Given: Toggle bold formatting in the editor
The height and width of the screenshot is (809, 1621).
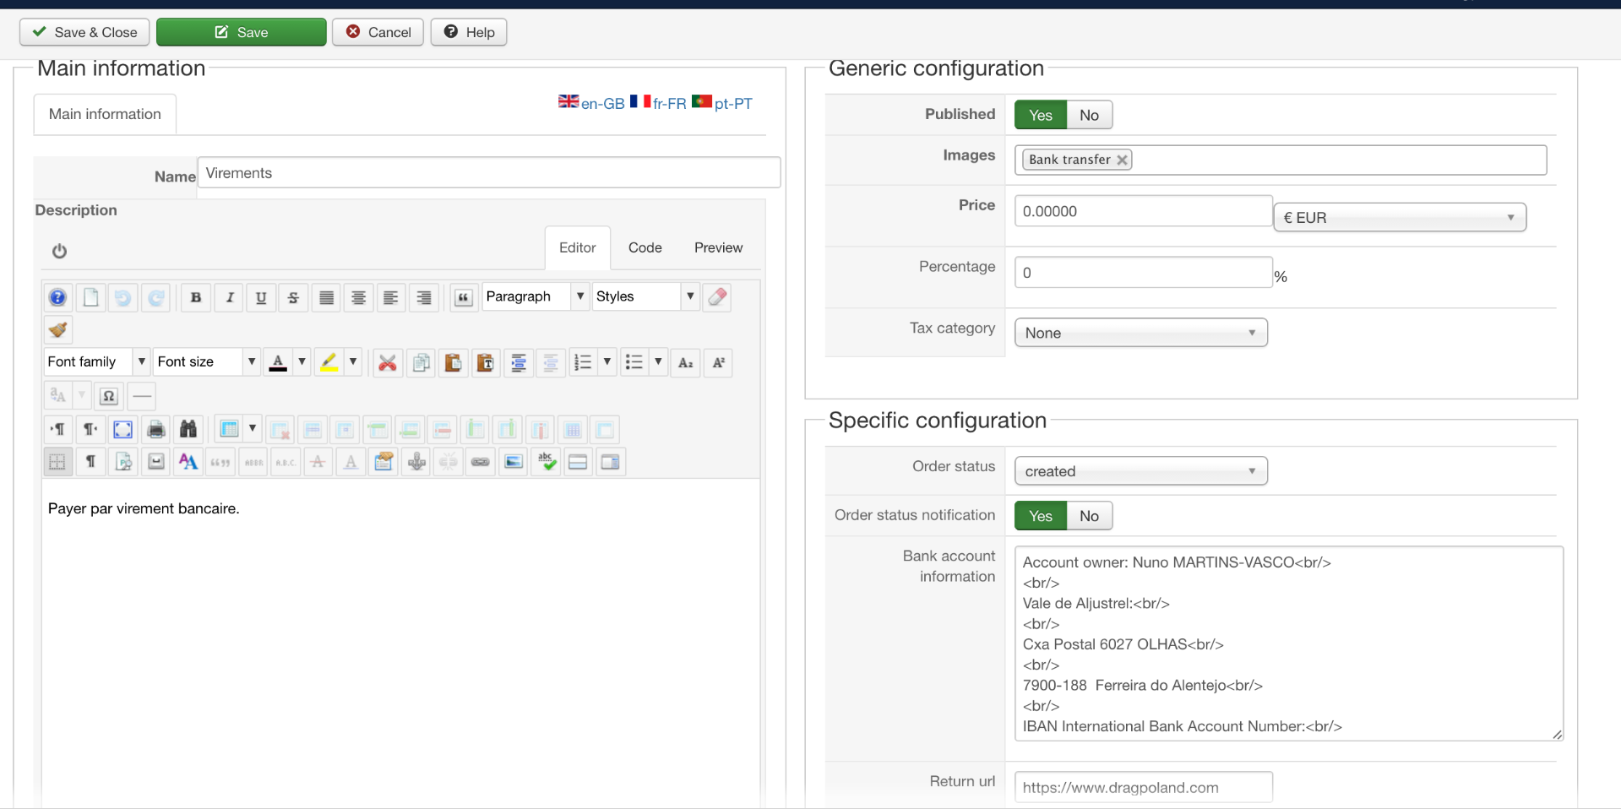Looking at the screenshot, I should coord(196,297).
